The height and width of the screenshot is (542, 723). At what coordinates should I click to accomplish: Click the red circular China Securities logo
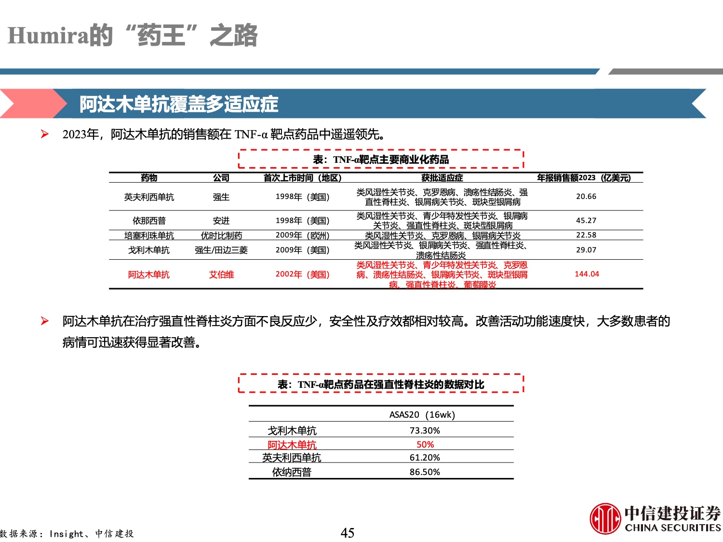click(605, 518)
